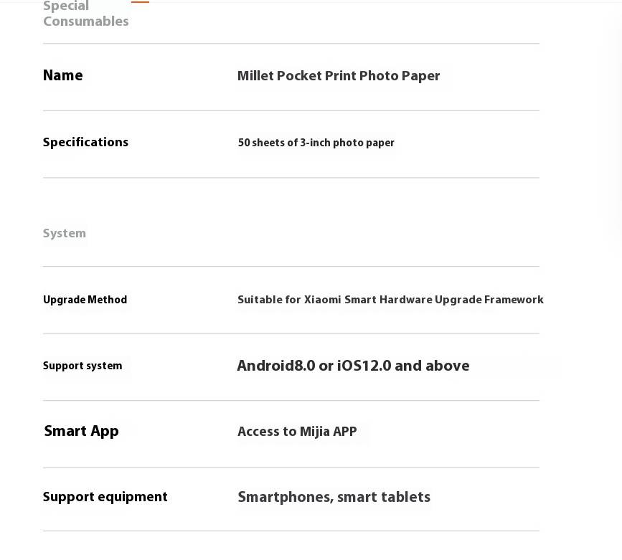Select the Upgrade Method label
Screen dimensions: 622x560
[85, 300]
